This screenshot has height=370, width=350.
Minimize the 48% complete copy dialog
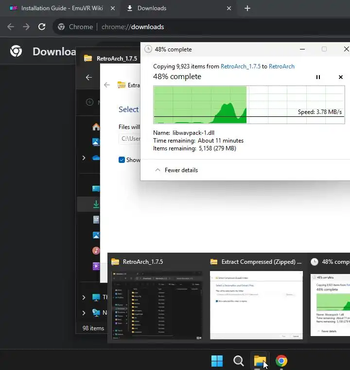[302, 49]
